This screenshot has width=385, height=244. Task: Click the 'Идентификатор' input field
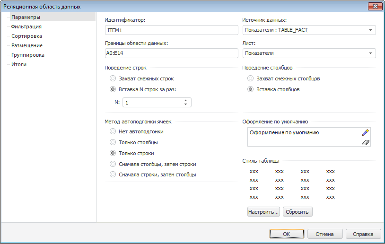pos(171,30)
